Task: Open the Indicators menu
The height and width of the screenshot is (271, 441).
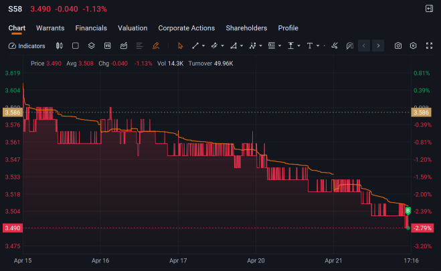Action: point(27,46)
